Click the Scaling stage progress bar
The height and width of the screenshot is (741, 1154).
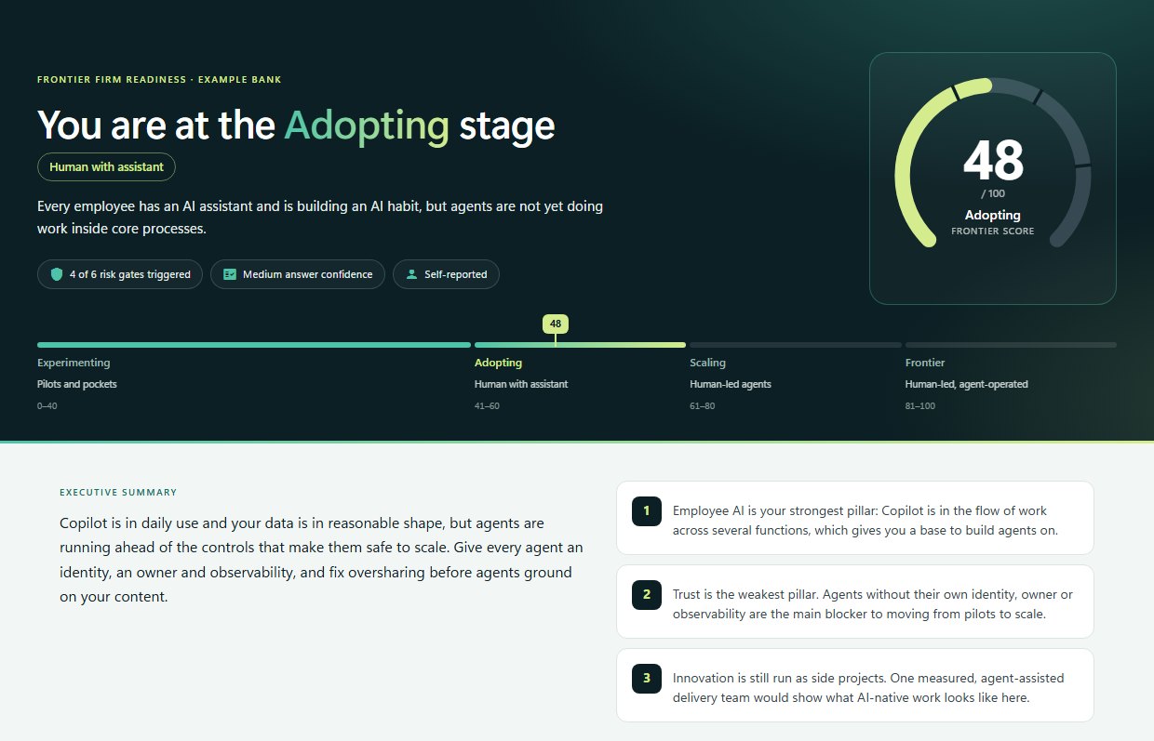(796, 345)
